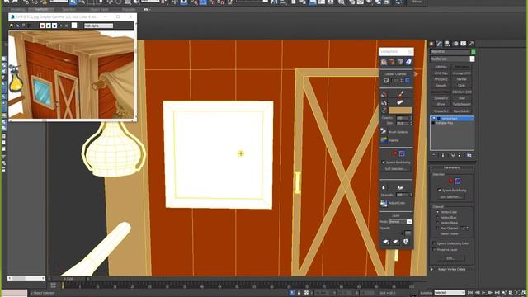Screen dimensions: 528x297
Task: Click the vertex color display shaded icon
Action: pos(392,62)
